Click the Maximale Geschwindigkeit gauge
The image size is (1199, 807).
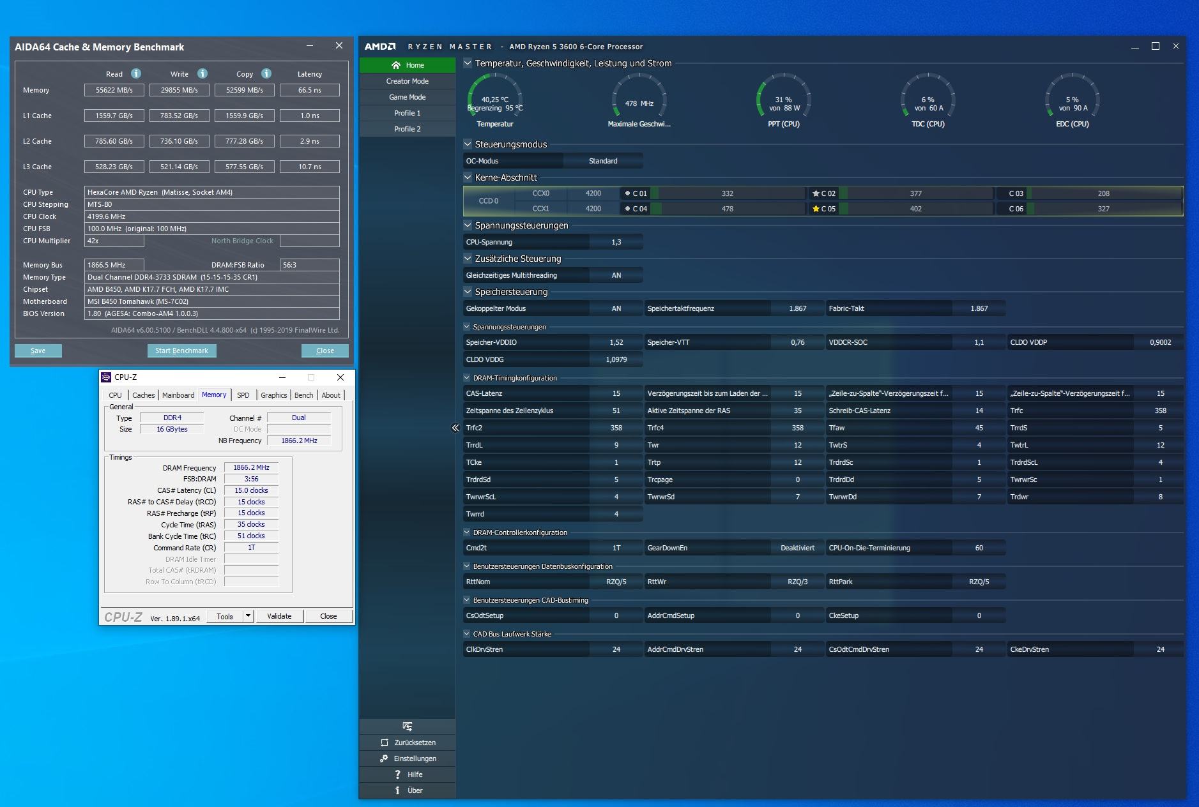click(x=639, y=99)
